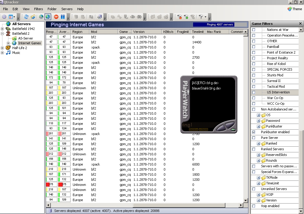Viewport: 304px width, 214px height.
Task: Open the File menu
Action: [x=5, y=9]
